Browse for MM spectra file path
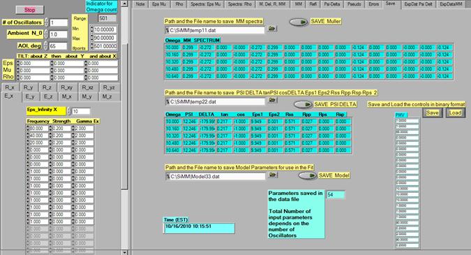 (272, 29)
